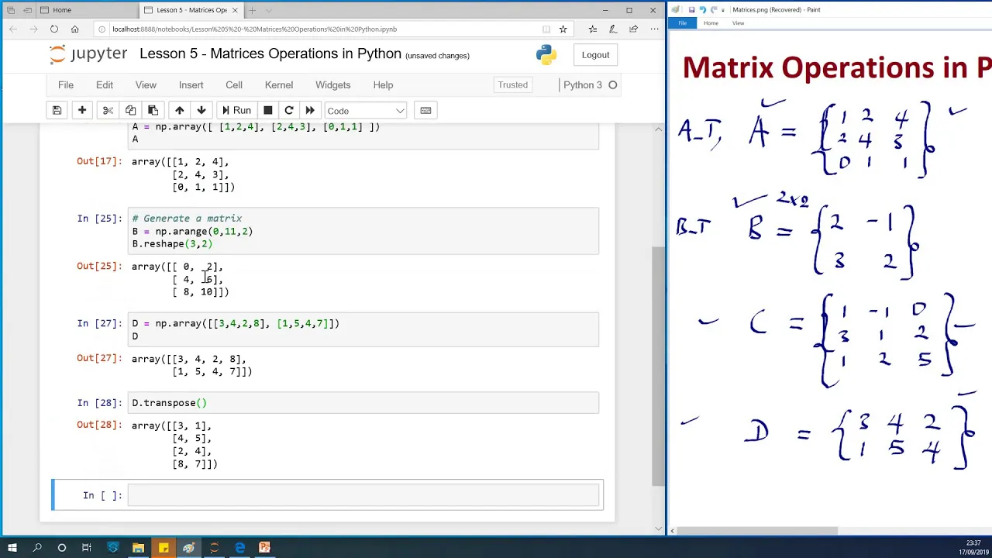Focus the empty In [ ] code cell
Screen dimensions: 992x558
pos(363,495)
